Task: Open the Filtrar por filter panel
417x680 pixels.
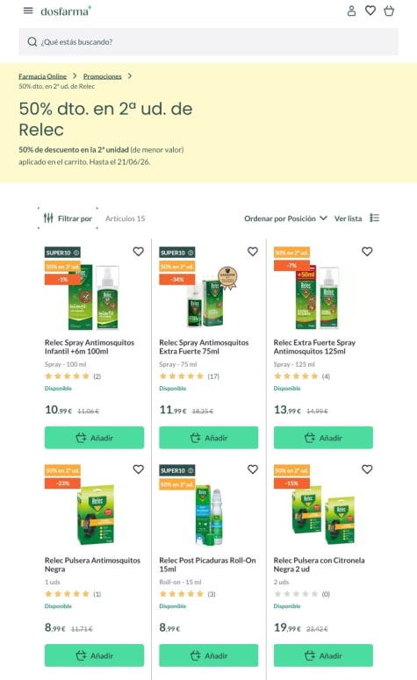Action: tap(68, 218)
